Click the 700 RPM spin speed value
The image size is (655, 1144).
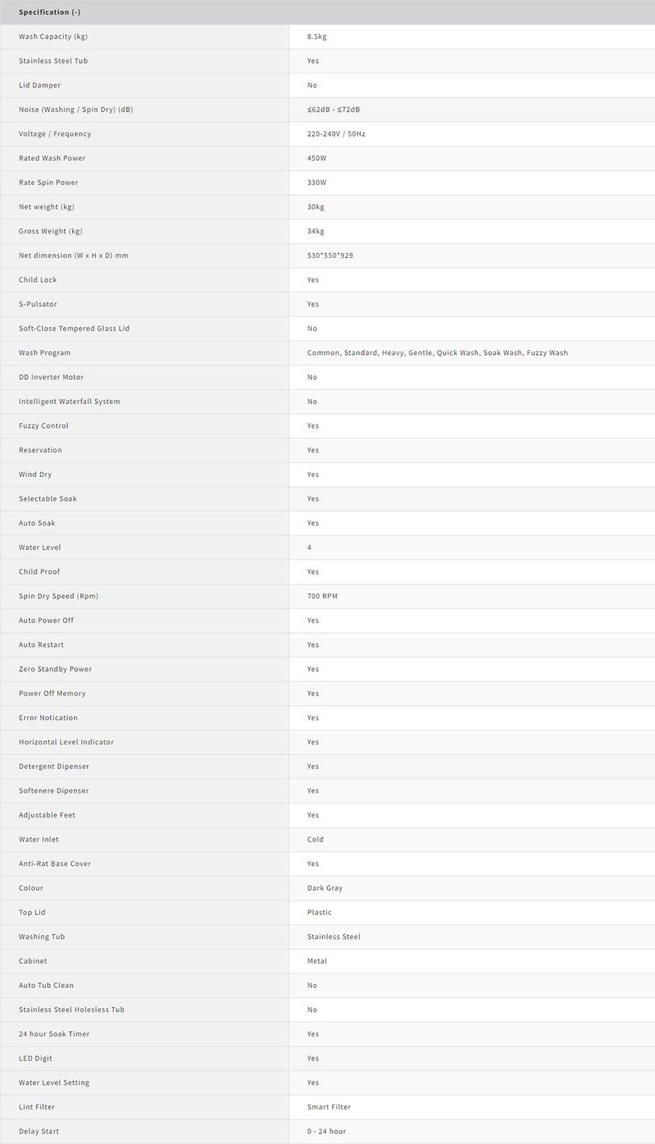(322, 596)
